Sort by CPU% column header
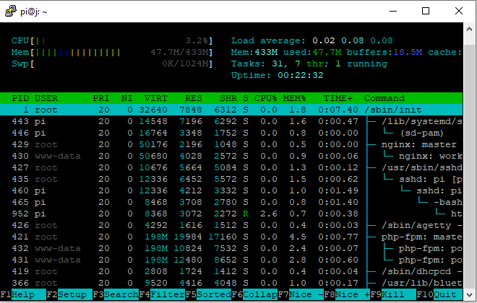 point(265,98)
